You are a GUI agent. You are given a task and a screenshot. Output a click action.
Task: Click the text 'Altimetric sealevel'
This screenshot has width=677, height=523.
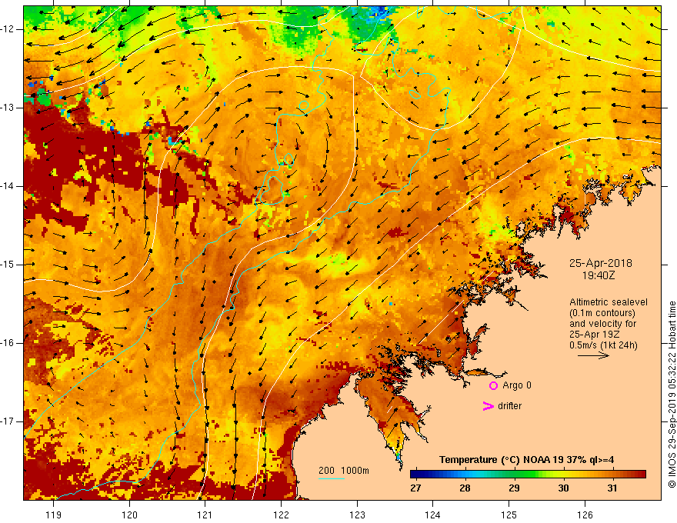tap(609, 302)
